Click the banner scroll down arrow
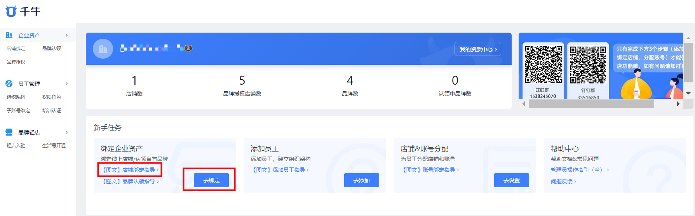Screen dimensions: 695x216 click(688, 93)
